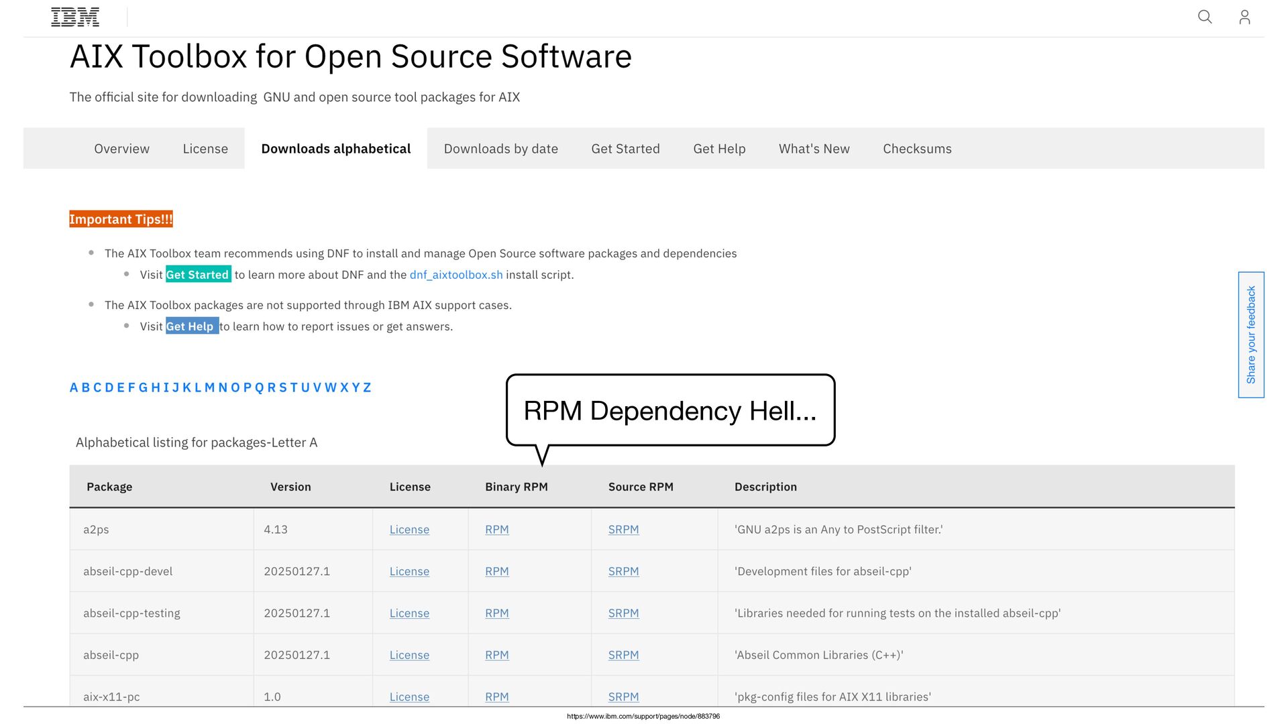Viewport: 1288px width, 724px height.
Task: Click the green Get Started link
Action: click(x=197, y=275)
